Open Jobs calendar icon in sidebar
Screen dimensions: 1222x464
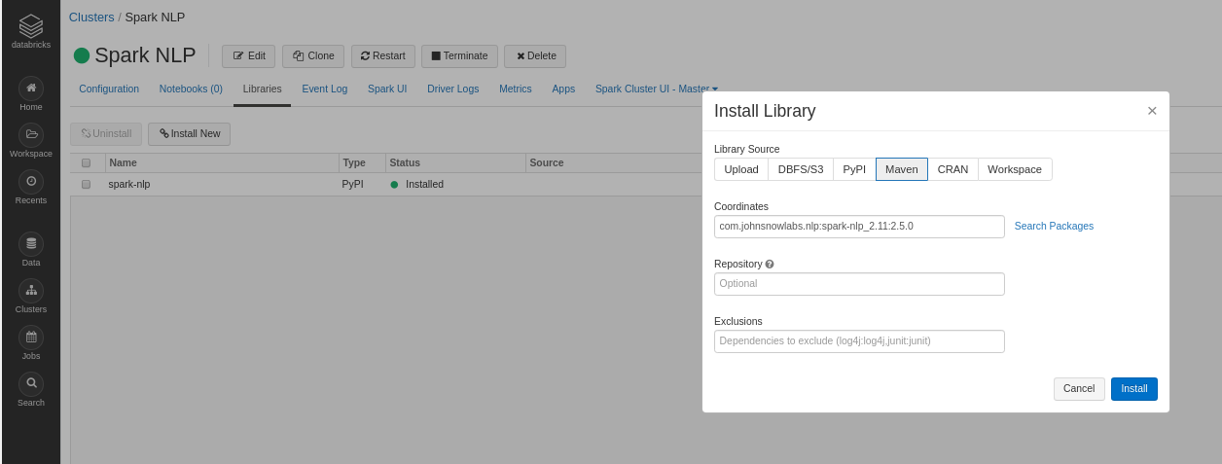pyautogui.click(x=31, y=338)
